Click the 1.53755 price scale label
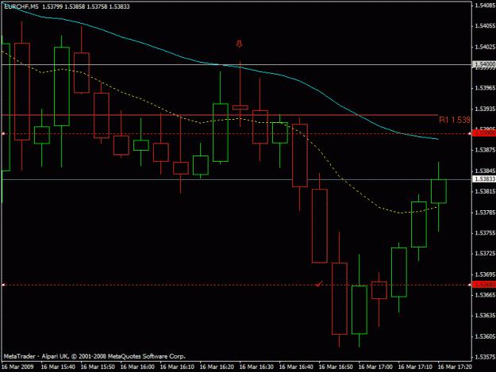The width and height of the screenshot is (496, 372). [485, 233]
